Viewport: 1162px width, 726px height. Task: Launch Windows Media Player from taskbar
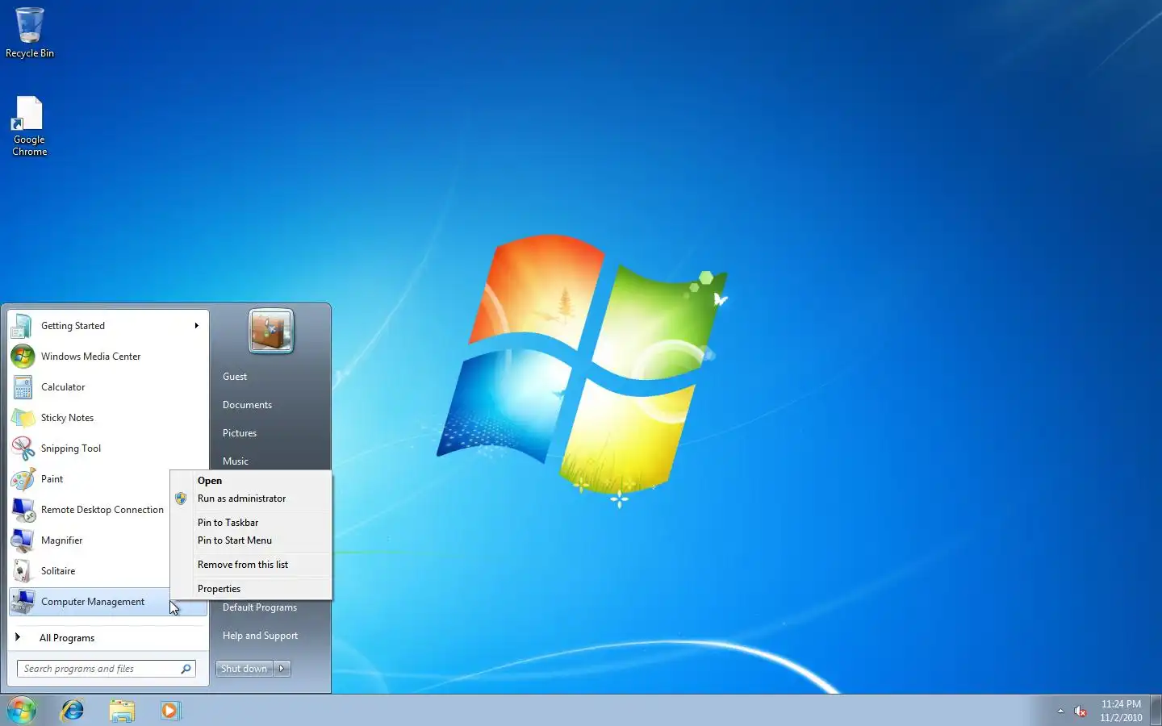tap(170, 711)
